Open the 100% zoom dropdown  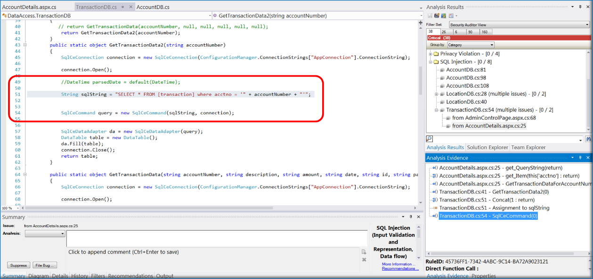click(x=17, y=208)
